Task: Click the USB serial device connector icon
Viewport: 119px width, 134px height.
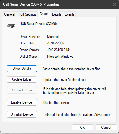Action: (11, 26)
